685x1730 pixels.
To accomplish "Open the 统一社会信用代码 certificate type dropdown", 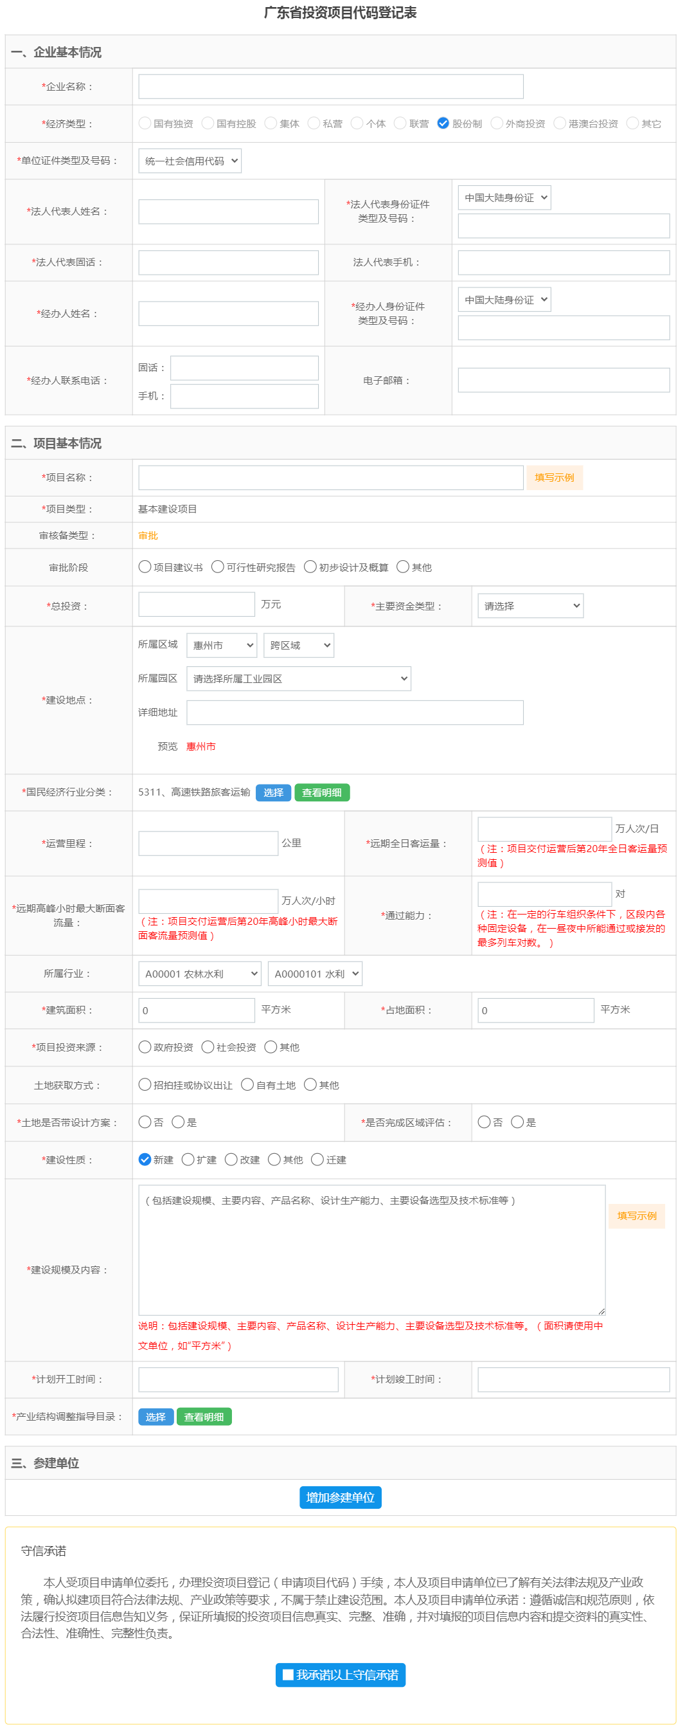I will coord(190,161).
